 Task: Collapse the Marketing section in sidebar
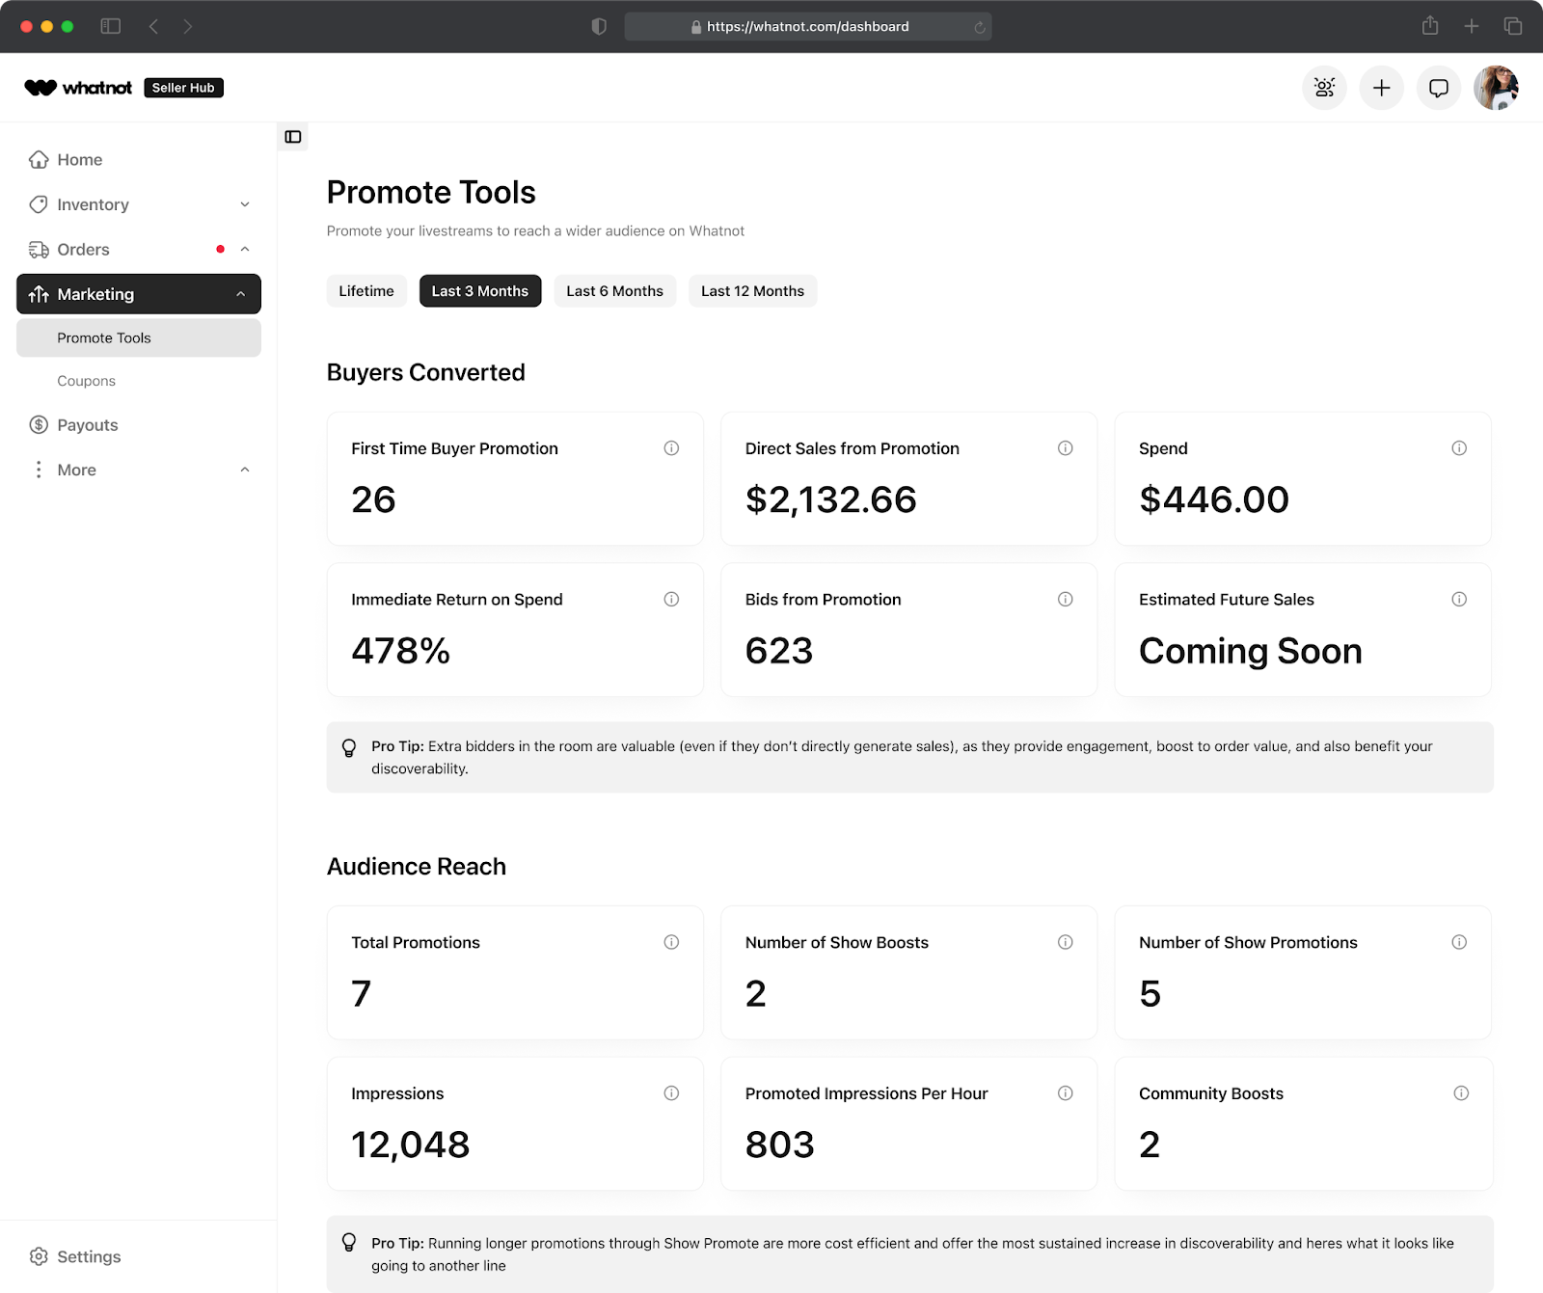pos(241,294)
